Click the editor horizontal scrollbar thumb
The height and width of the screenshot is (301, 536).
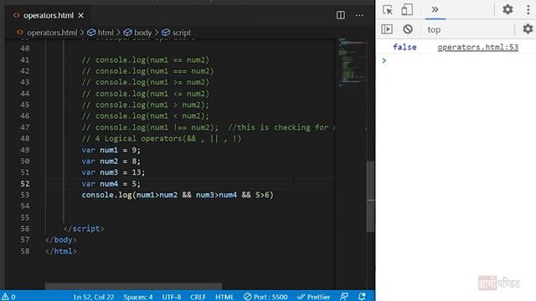coord(133,286)
